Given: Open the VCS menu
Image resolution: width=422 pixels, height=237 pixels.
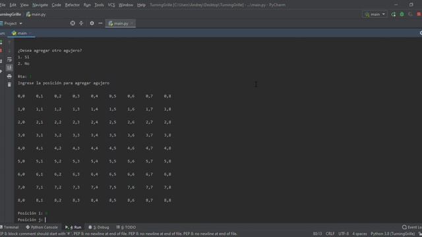Looking at the screenshot, I should point(111,5).
